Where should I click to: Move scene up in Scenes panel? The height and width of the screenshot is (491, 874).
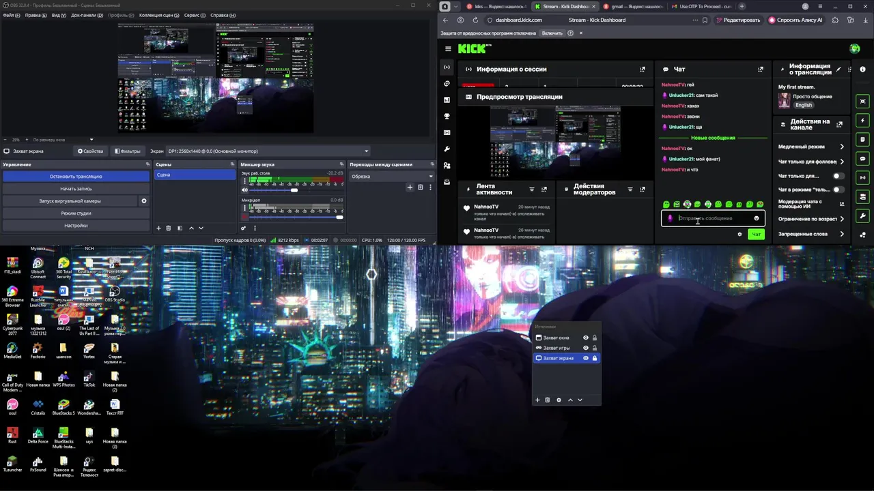tap(191, 228)
